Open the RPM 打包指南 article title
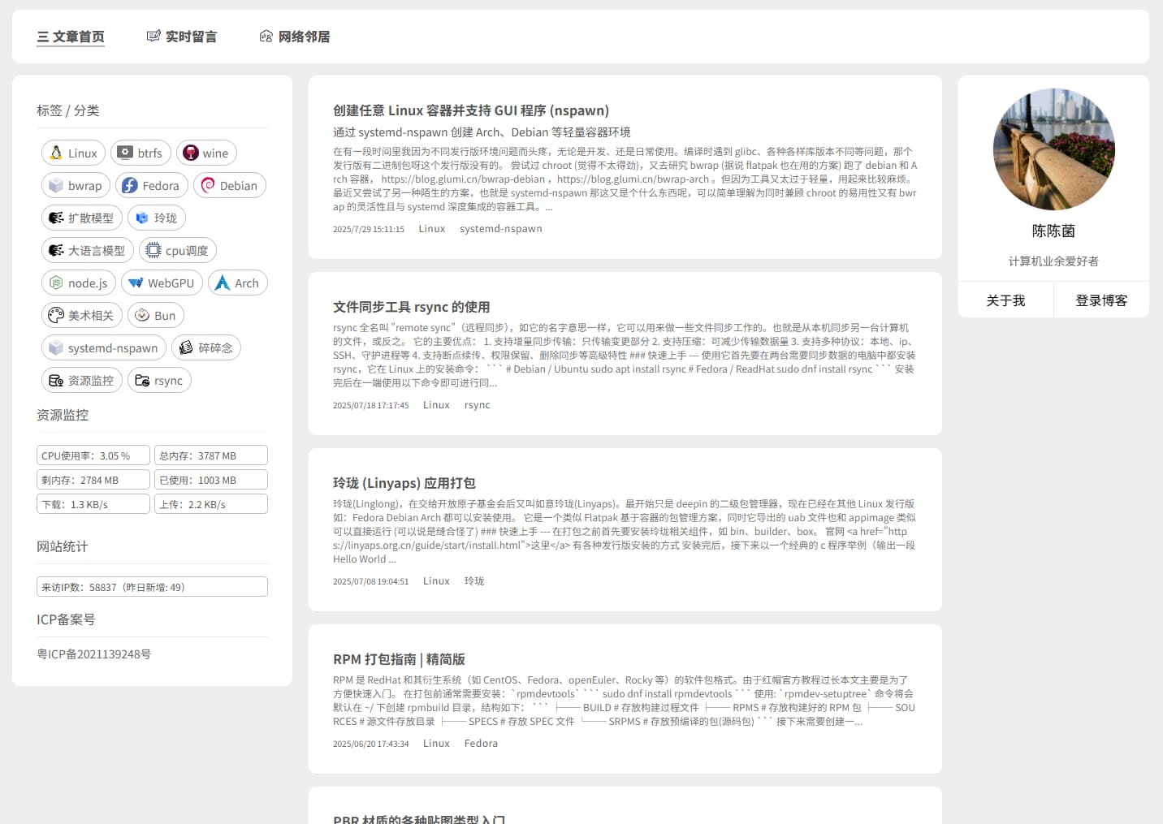1163x824 pixels. point(399,659)
